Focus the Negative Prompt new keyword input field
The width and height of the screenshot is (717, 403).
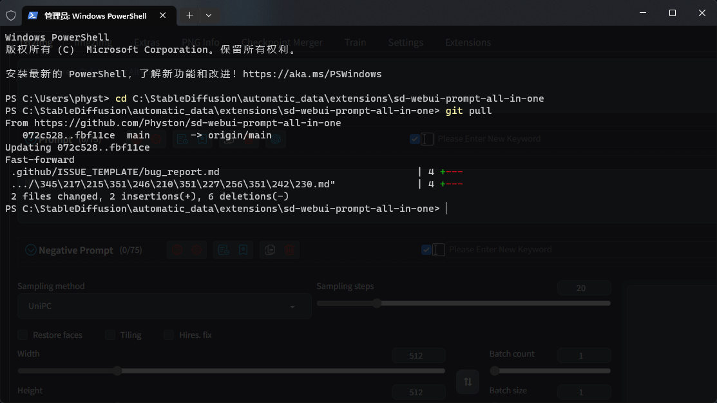500,250
